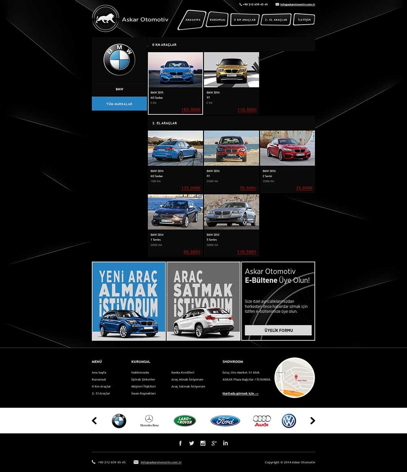Image resolution: width=407 pixels, height=472 pixels.
Task: Open the header email address link
Action: tap(298, 4)
